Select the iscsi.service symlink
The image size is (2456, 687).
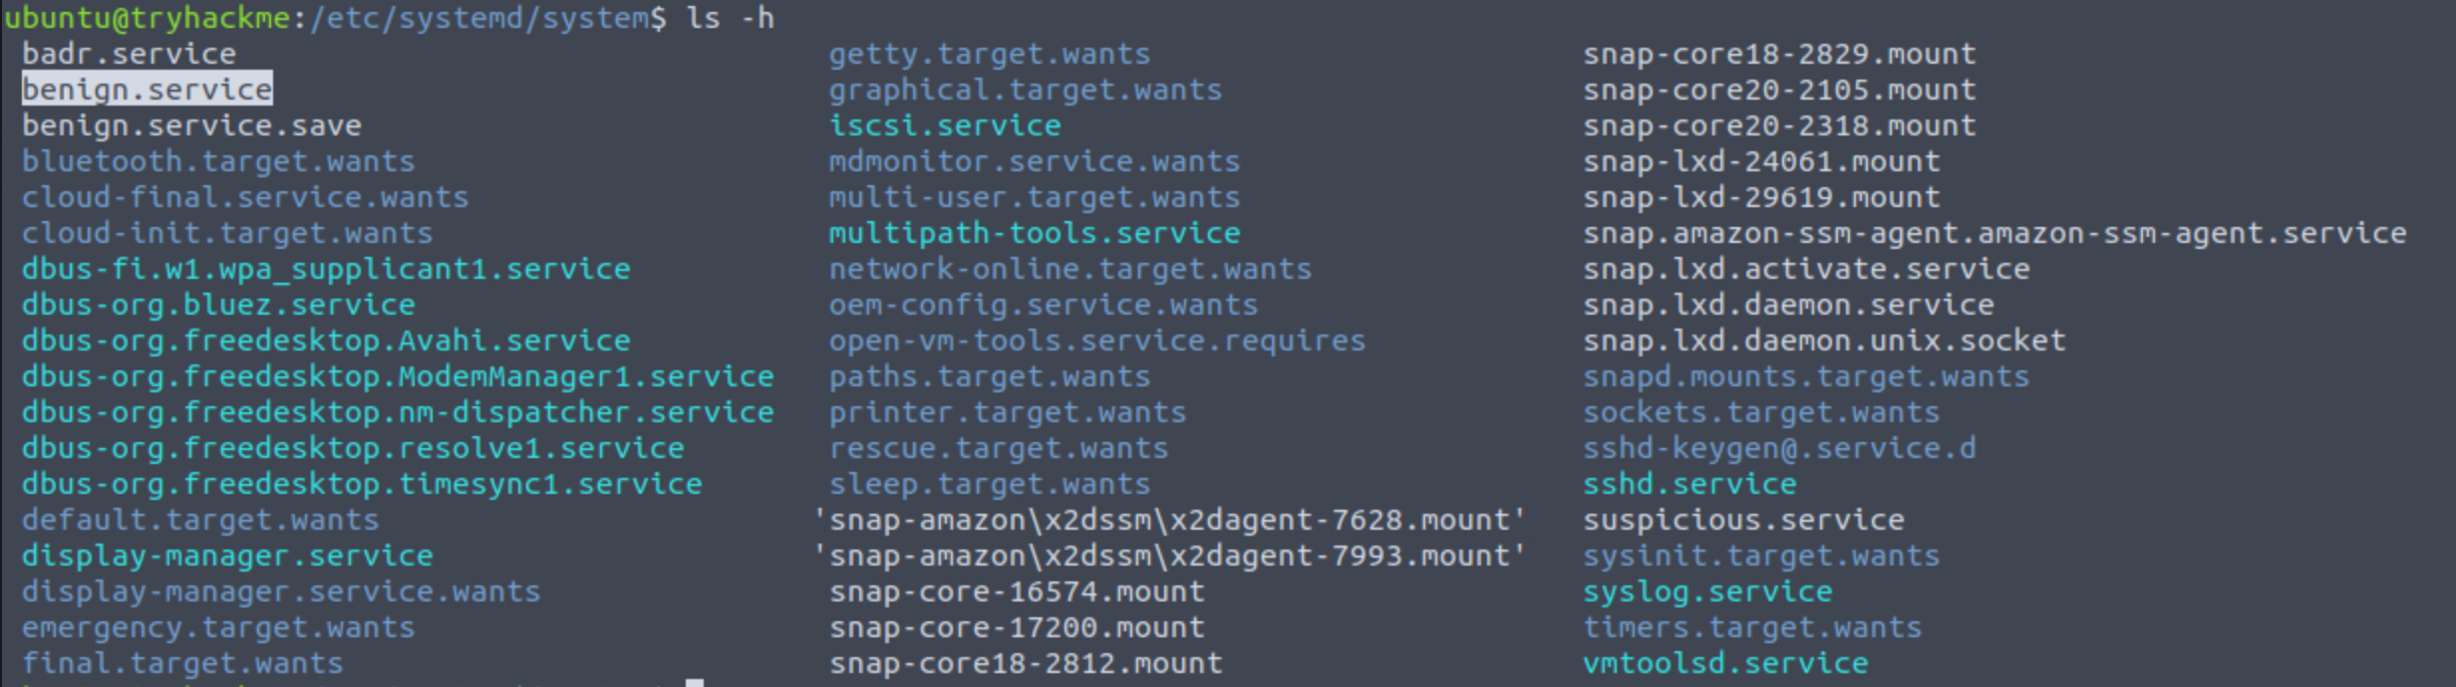(x=944, y=125)
